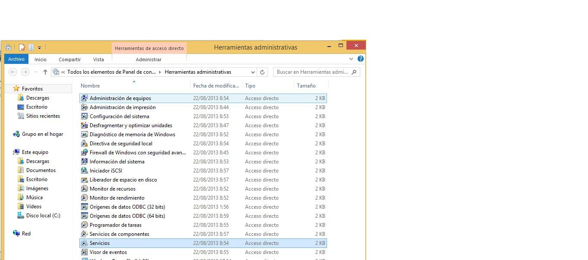Sort files by the Nombre column
The image size is (588, 260).
point(90,86)
